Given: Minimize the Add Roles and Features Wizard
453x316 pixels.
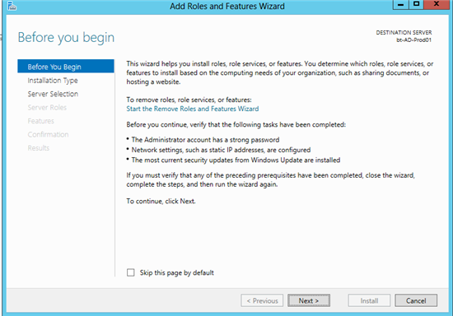Looking at the screenshot, I should (401, 4).
